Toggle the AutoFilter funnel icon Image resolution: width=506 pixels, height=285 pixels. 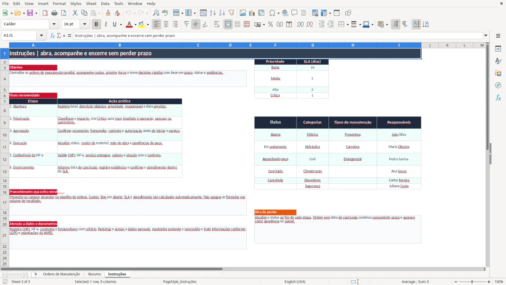(x=231, y=13)
